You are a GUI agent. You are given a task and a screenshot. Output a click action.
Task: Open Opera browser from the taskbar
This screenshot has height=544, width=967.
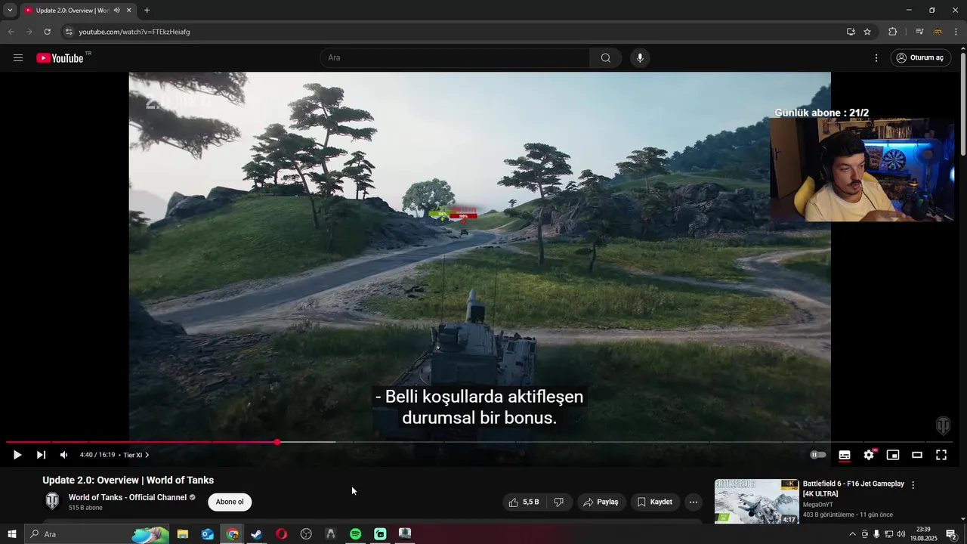click(281, 534)
